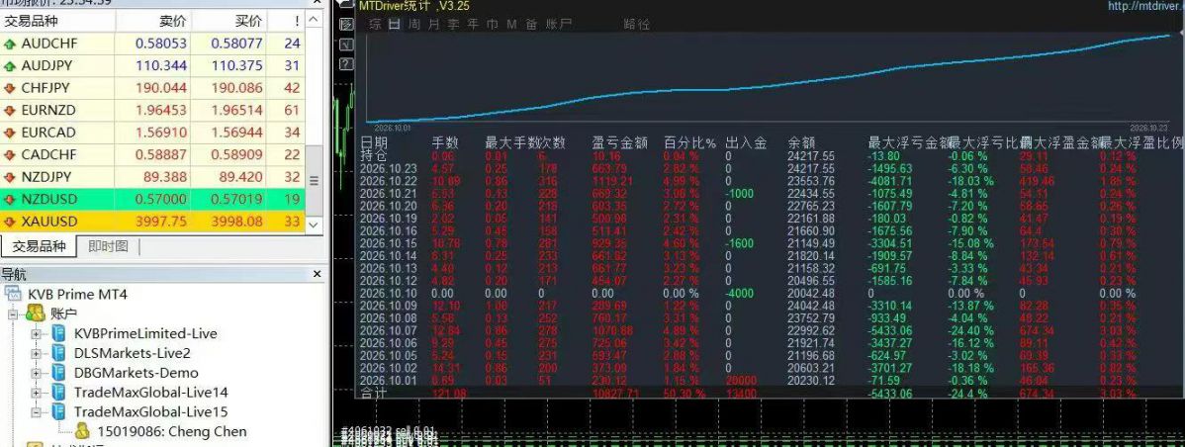The height and width of the screenshot is (447, 1185).
Task: Click the 账户 accounts group icon
Action: pyautogui.click(x=35, y=313)
